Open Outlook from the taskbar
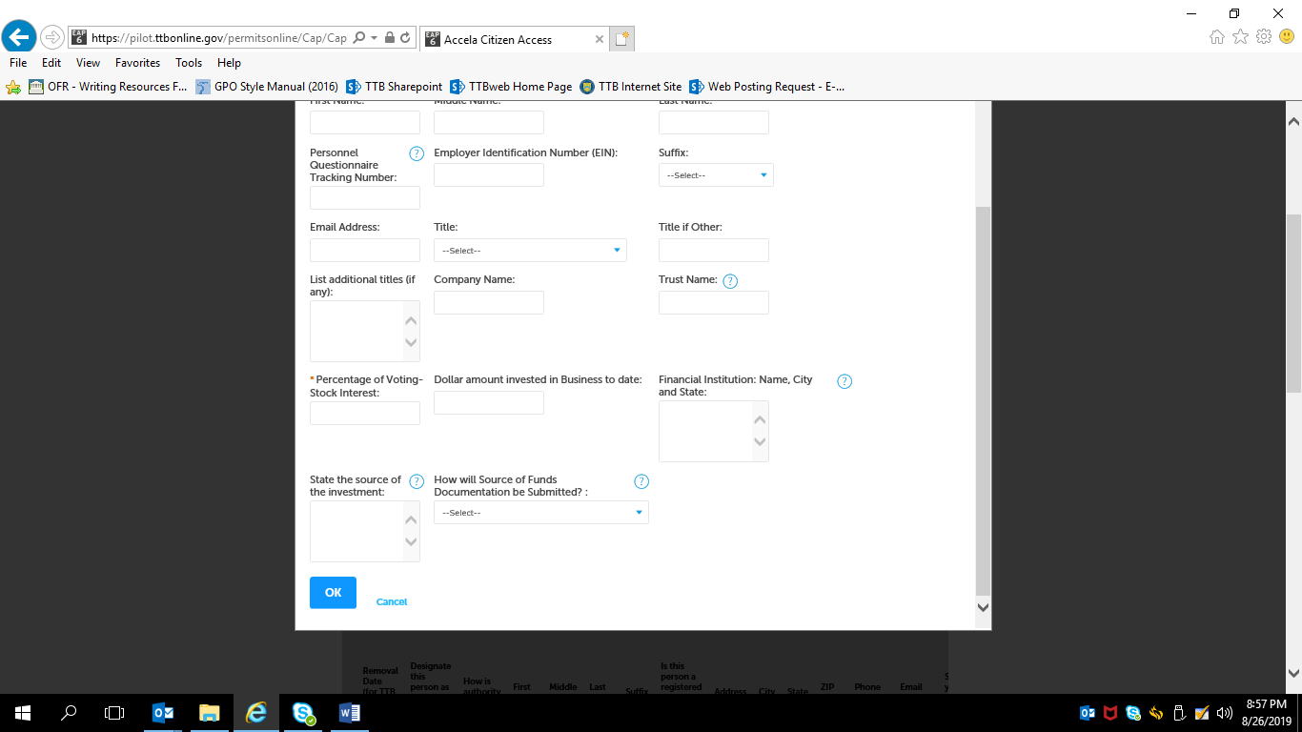 coord(163,712)
